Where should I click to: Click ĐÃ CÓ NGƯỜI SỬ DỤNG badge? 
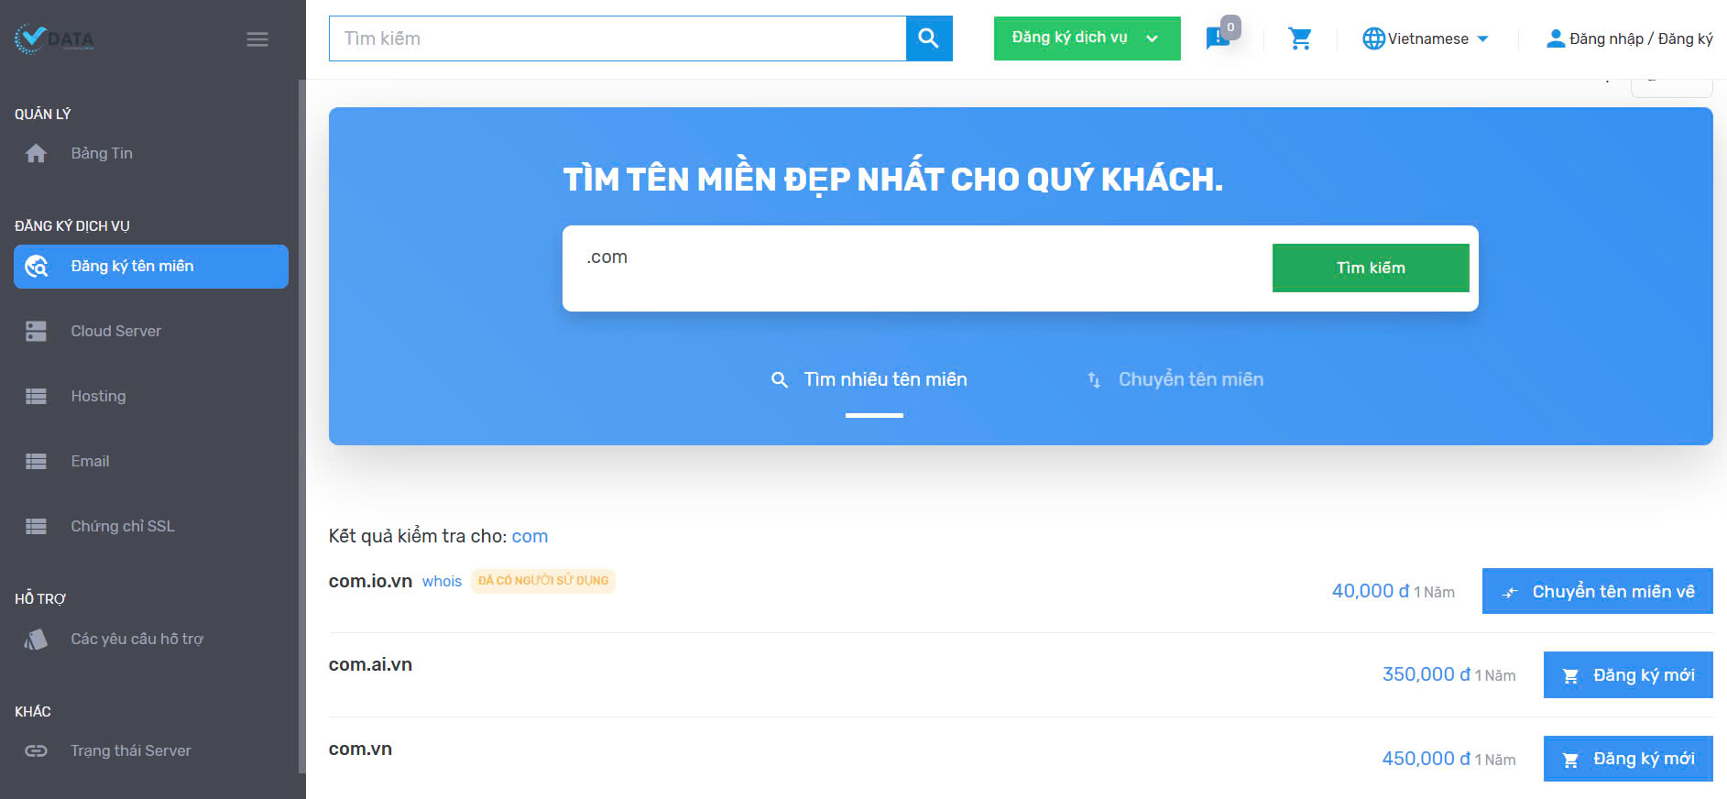(x=543, y=581)
